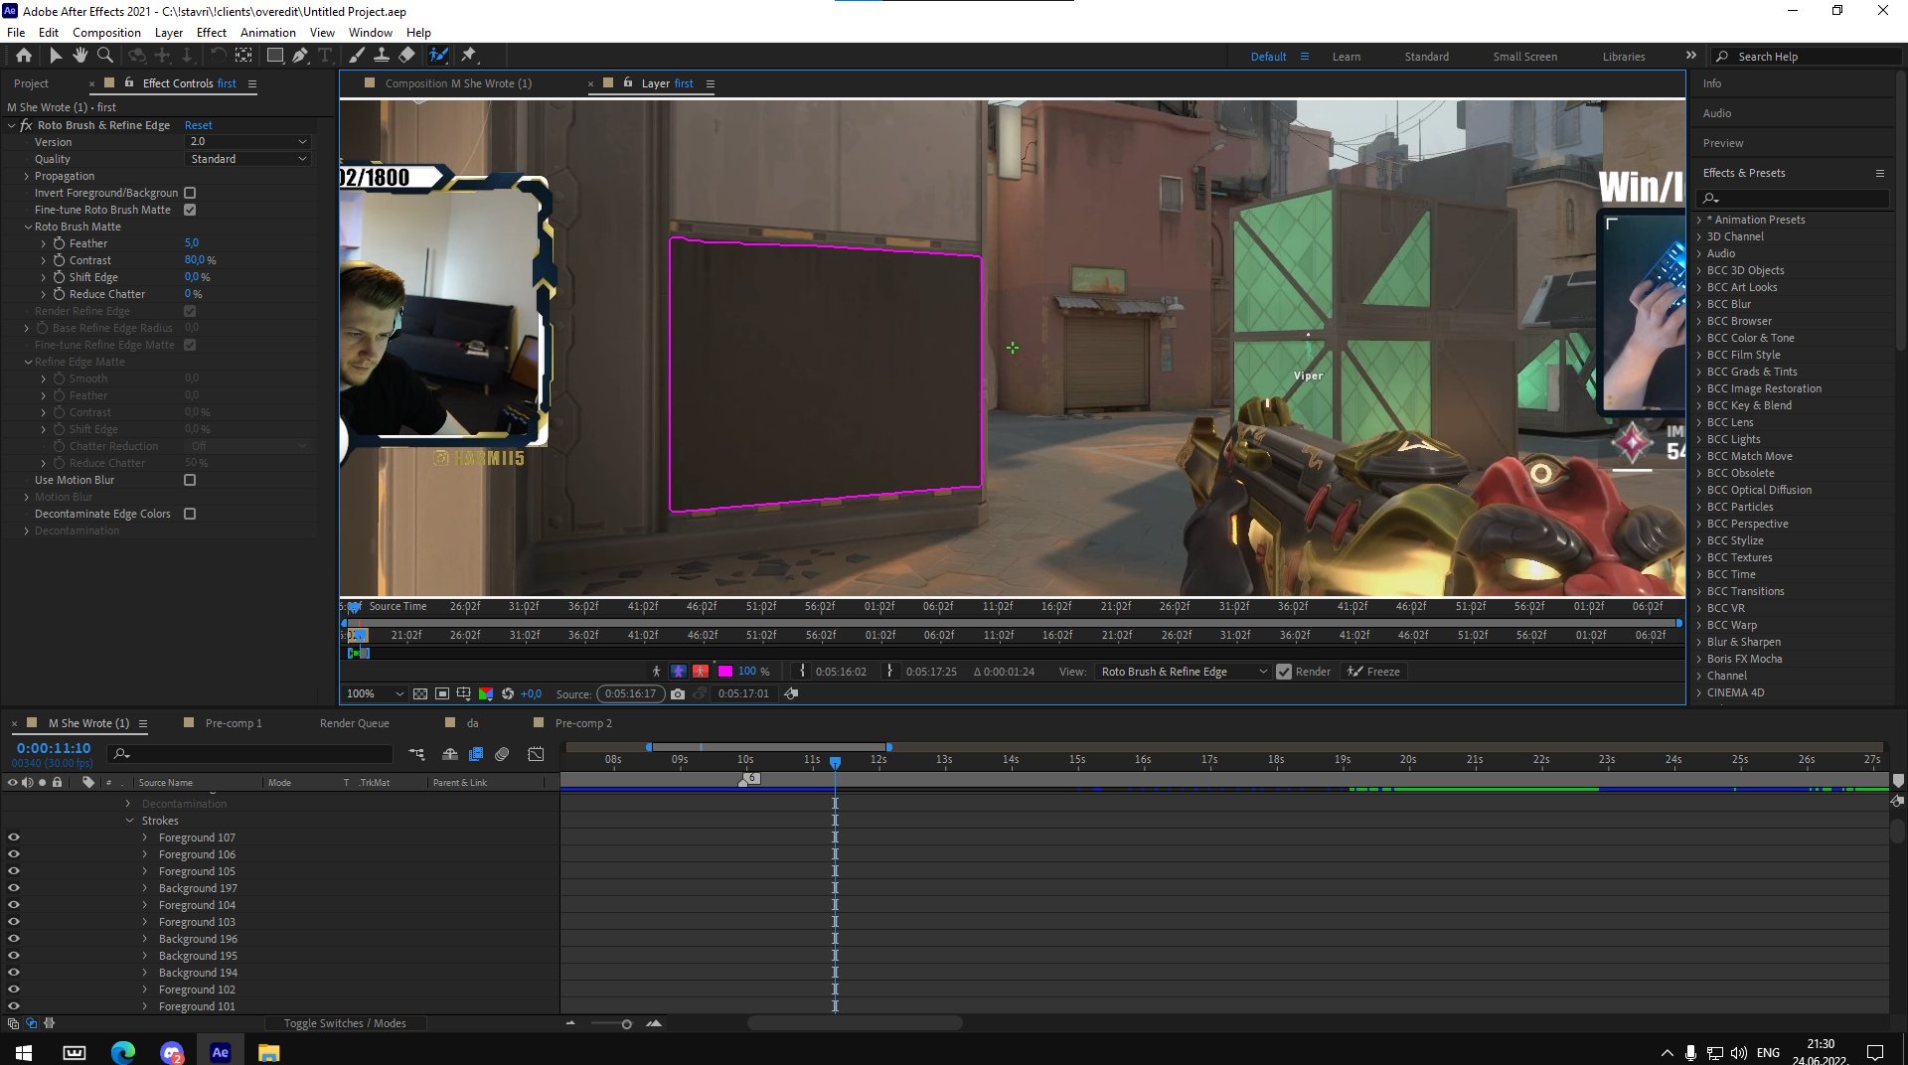Click the timeline Composition Mini-Flowchart icon
This screenshot has height=1065, width=1908.
(416, 755)
